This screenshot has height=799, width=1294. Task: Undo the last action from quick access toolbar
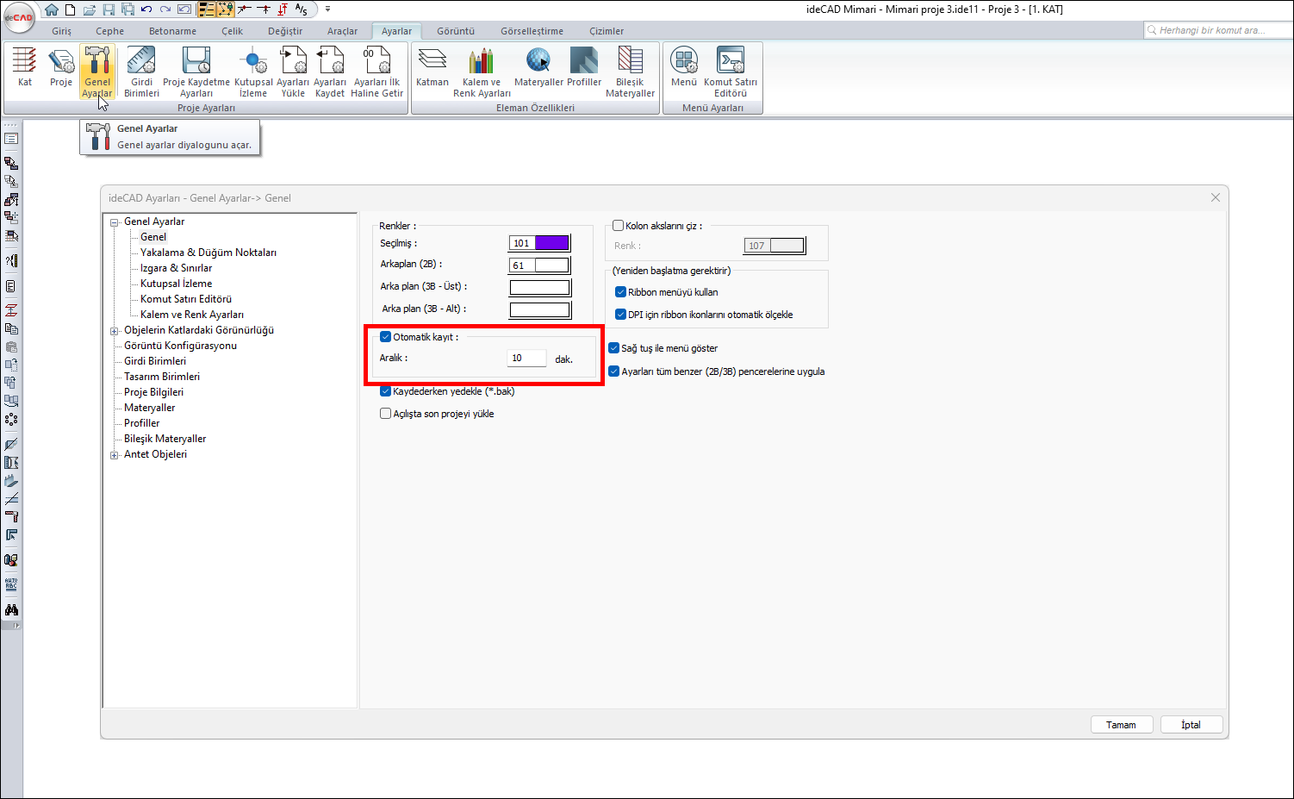(146, 9)
